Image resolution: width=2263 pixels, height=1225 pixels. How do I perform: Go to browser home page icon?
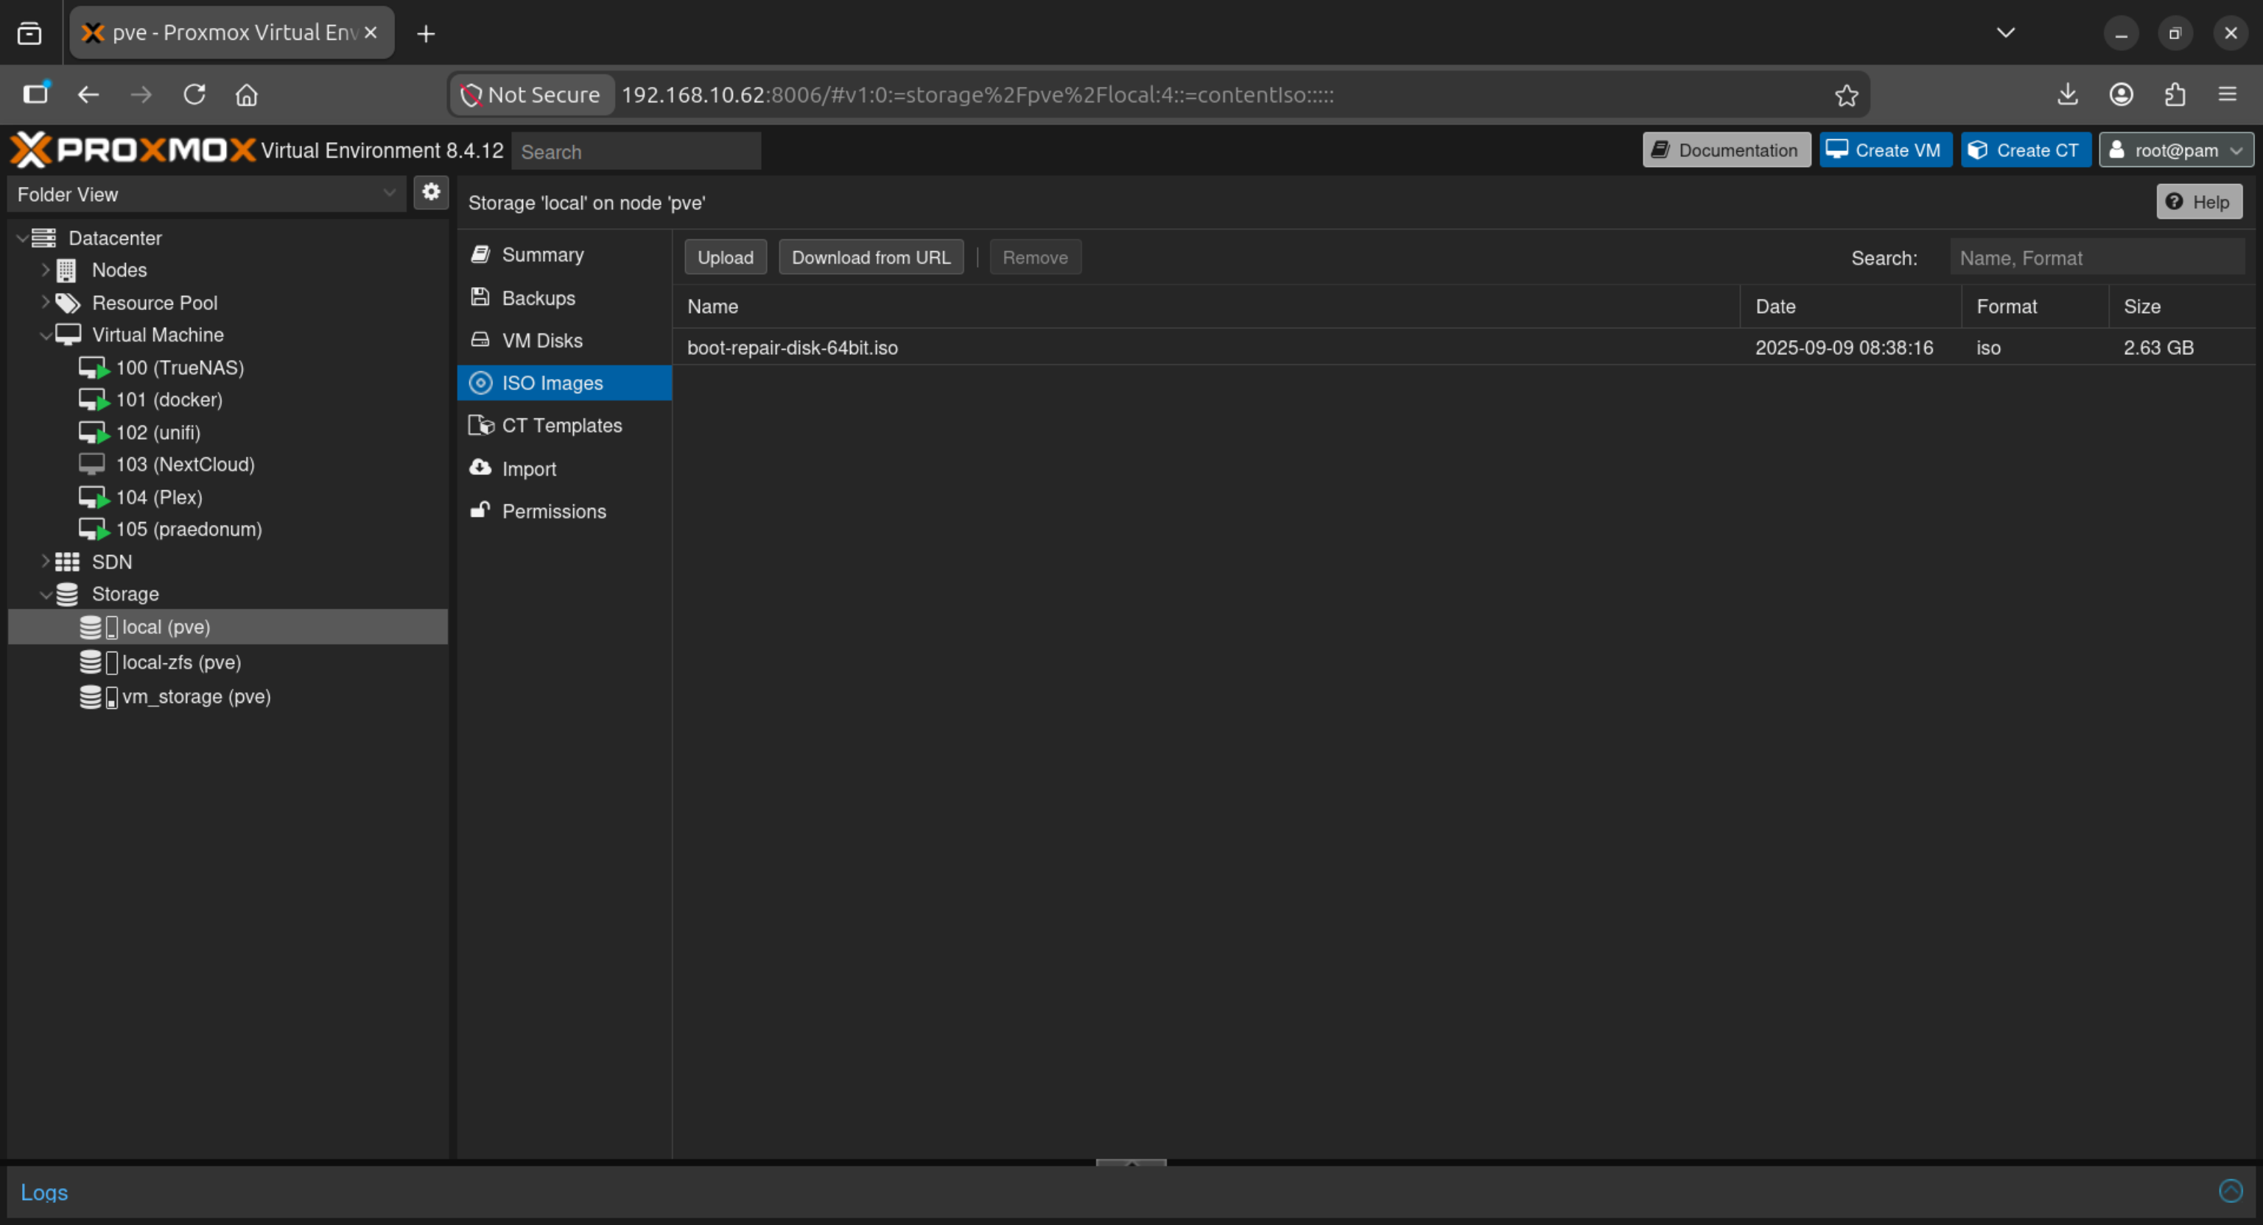coord(247,94)
